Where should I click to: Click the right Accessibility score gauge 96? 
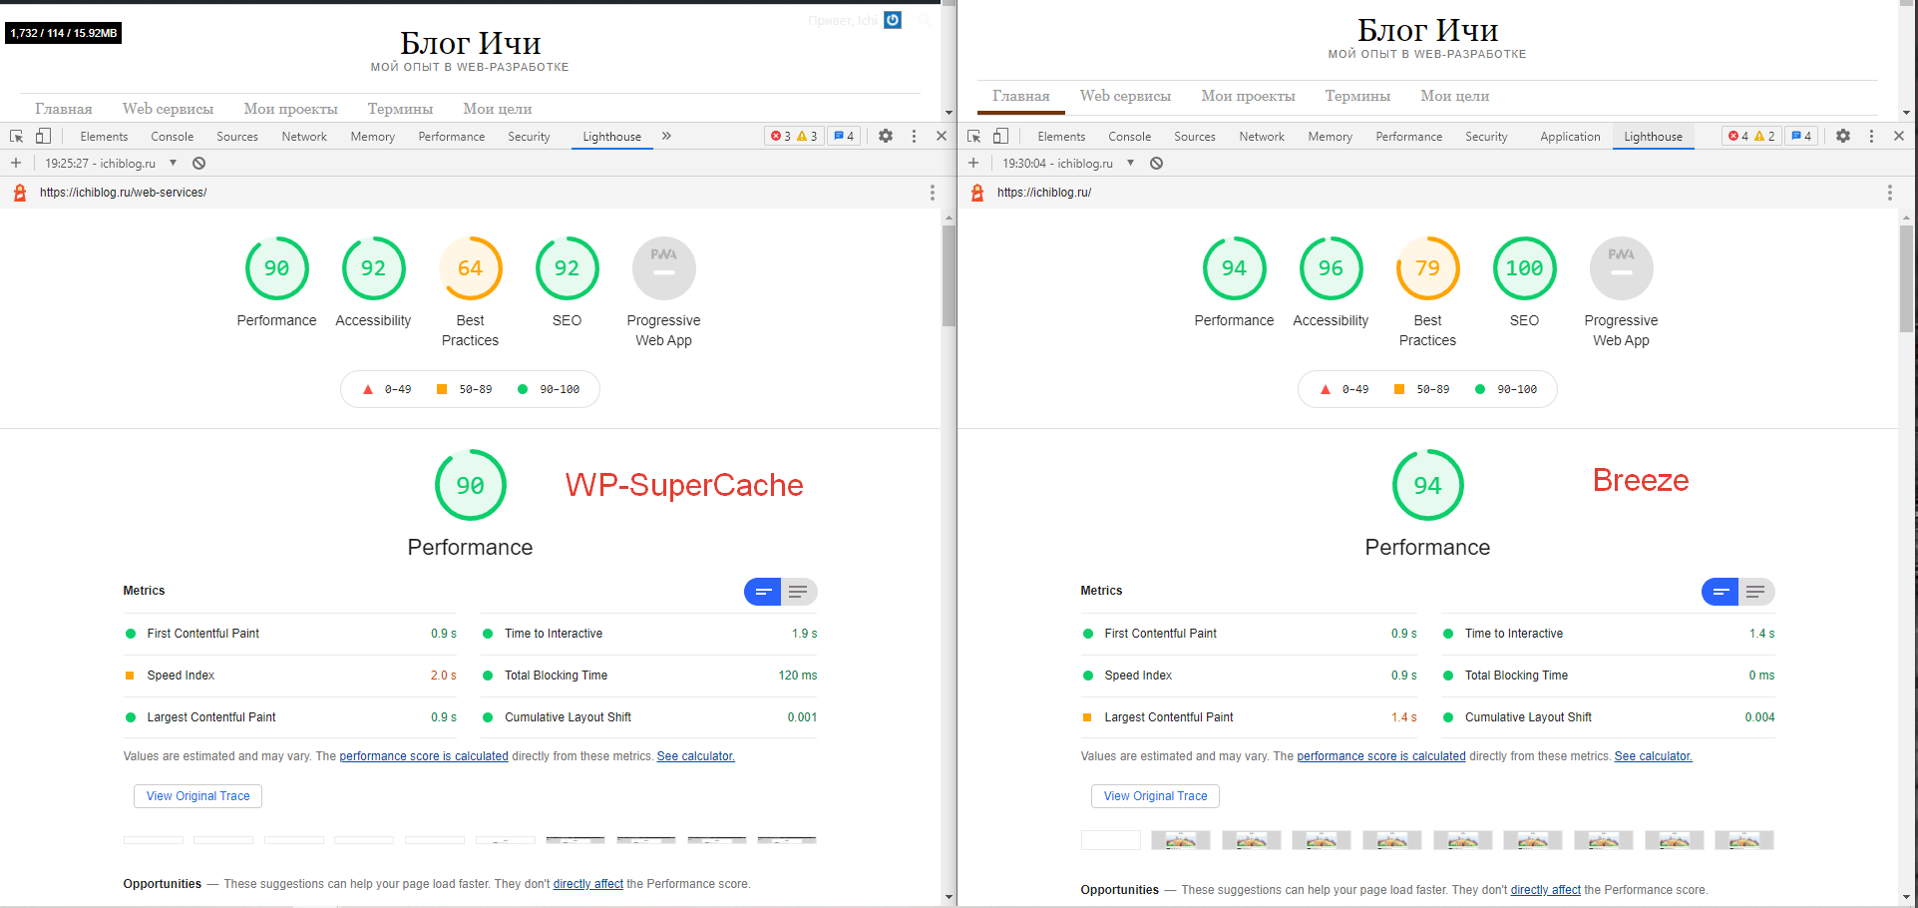click(1331, 268)
